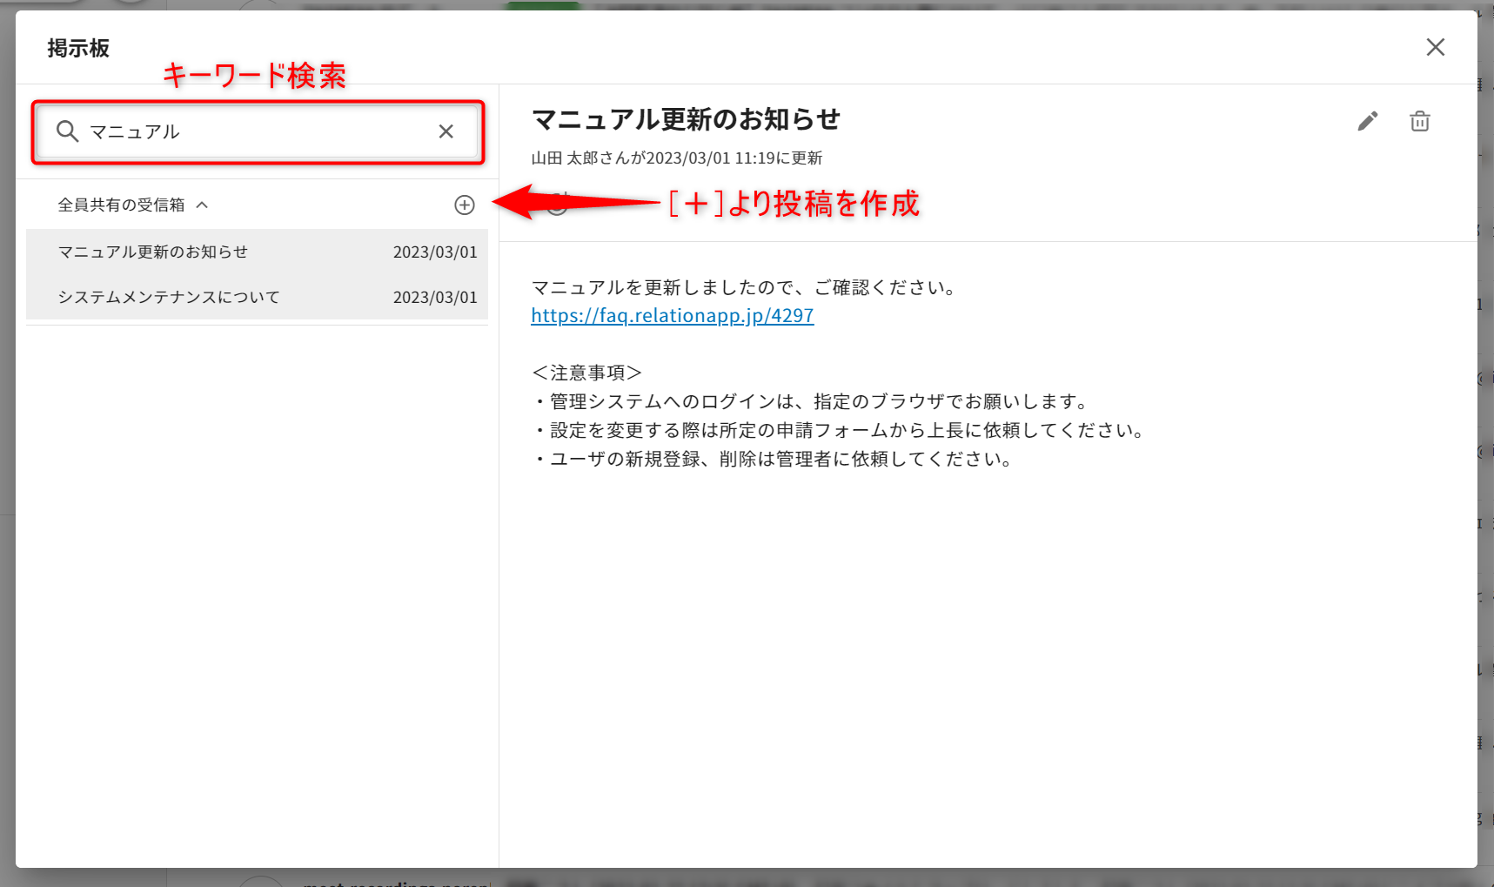The width and height of the screenshot is (1494, 887).
Task: Click the 掲示板 dialog title
Action: (x=78, y=49)
